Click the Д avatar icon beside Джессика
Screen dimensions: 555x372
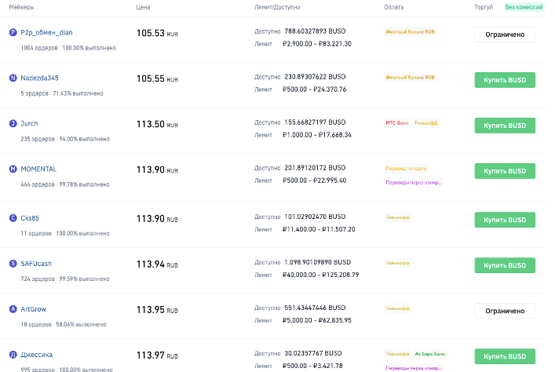13,355
